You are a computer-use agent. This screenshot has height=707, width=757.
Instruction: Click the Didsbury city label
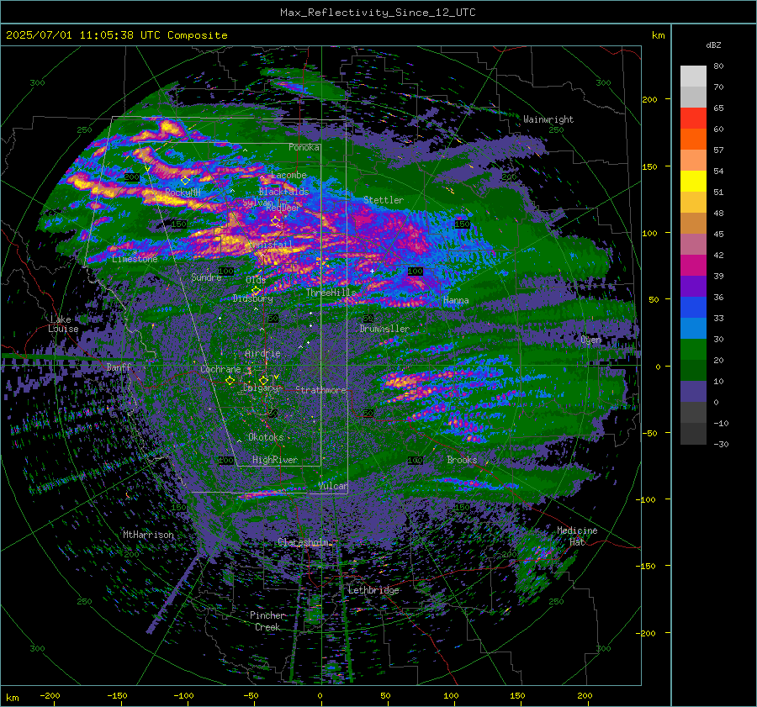252,298
